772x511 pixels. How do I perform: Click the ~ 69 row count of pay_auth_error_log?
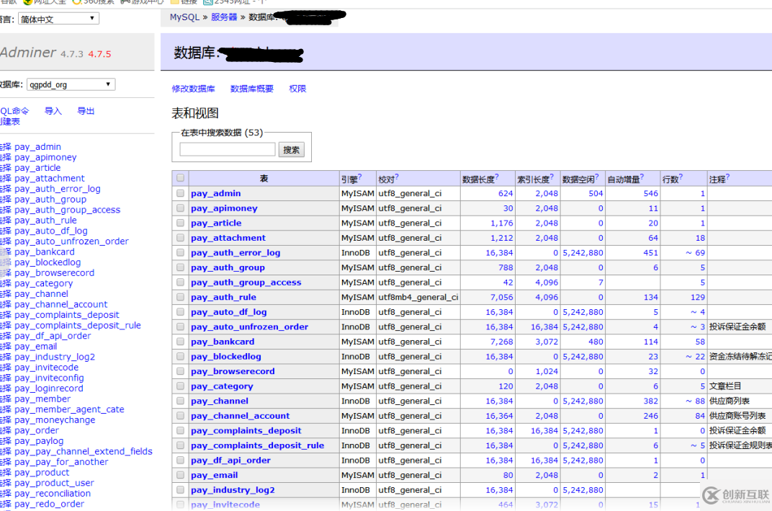click(x=695, y=252)
